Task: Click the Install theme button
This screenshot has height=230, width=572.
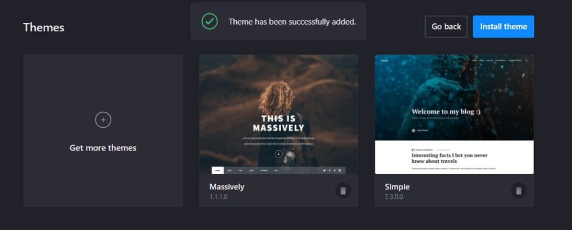Action: pyautogui.click(x=503, y=27)
